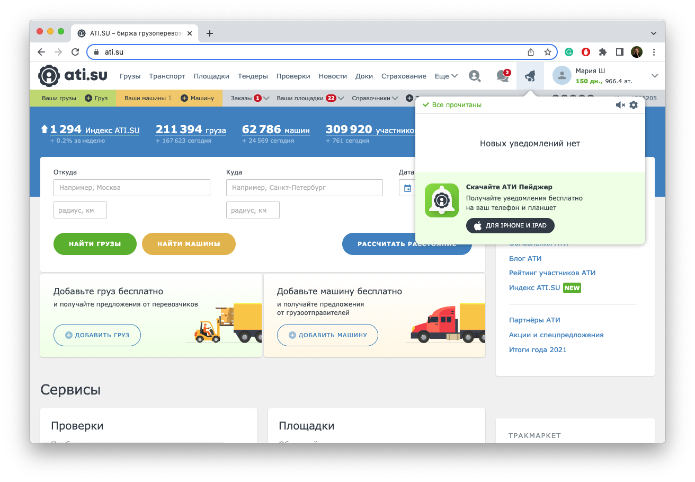Viewport: 695px width, 482px height.
Task: Open the Chrome extensions puzzle icon
Action: click(x=603, y=52)
